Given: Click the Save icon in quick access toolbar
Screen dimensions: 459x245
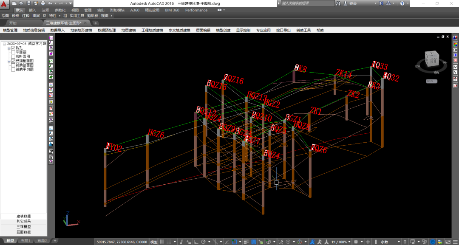Looking at the screenshot, I should [x=29, y=3].
